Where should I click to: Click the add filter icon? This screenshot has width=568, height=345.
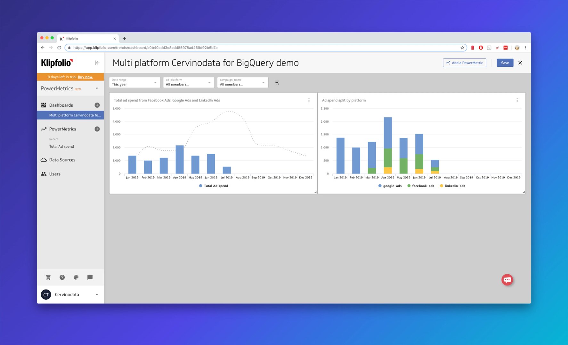click(277, 83)
